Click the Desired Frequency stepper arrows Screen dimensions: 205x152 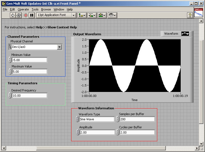pos(10,95)
